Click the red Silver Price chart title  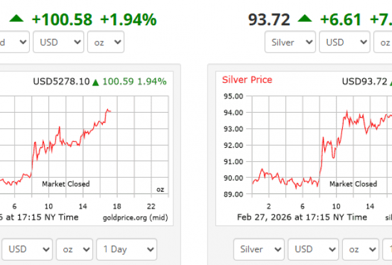click(x=247, y=80)
